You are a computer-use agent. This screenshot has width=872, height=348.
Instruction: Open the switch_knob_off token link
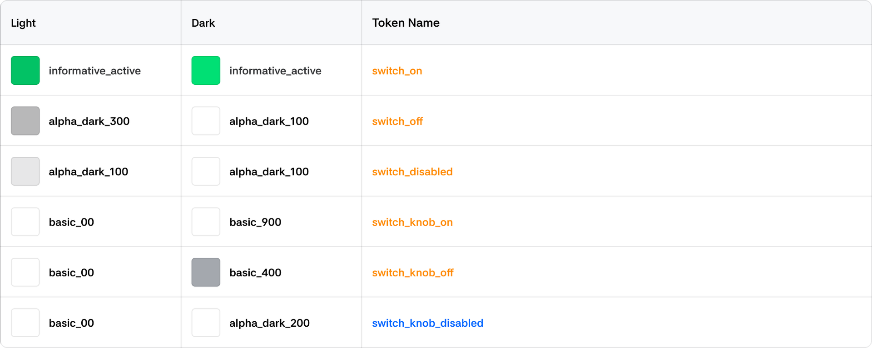click(x=412, y=273)
